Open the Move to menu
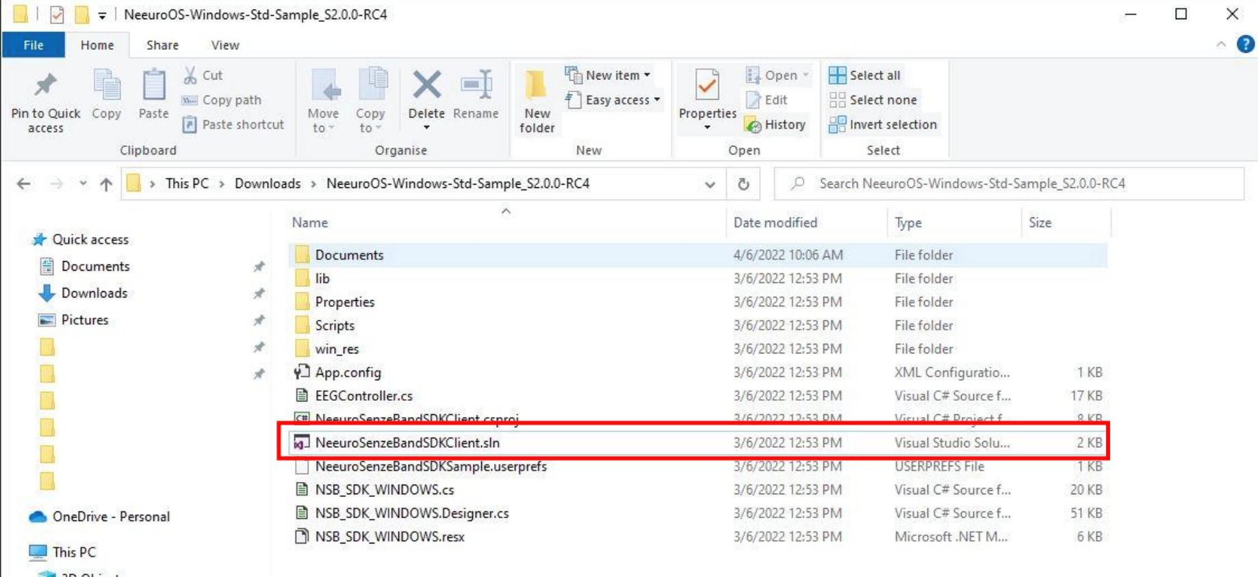The image size is (1258, 577). click(323, 101)
